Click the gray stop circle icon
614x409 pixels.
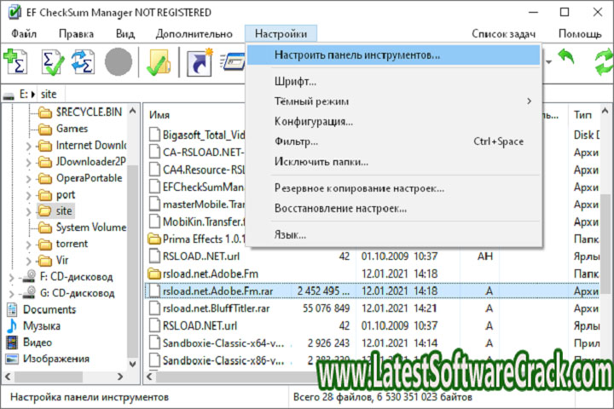pyautogui.click(x=119, y=61)
